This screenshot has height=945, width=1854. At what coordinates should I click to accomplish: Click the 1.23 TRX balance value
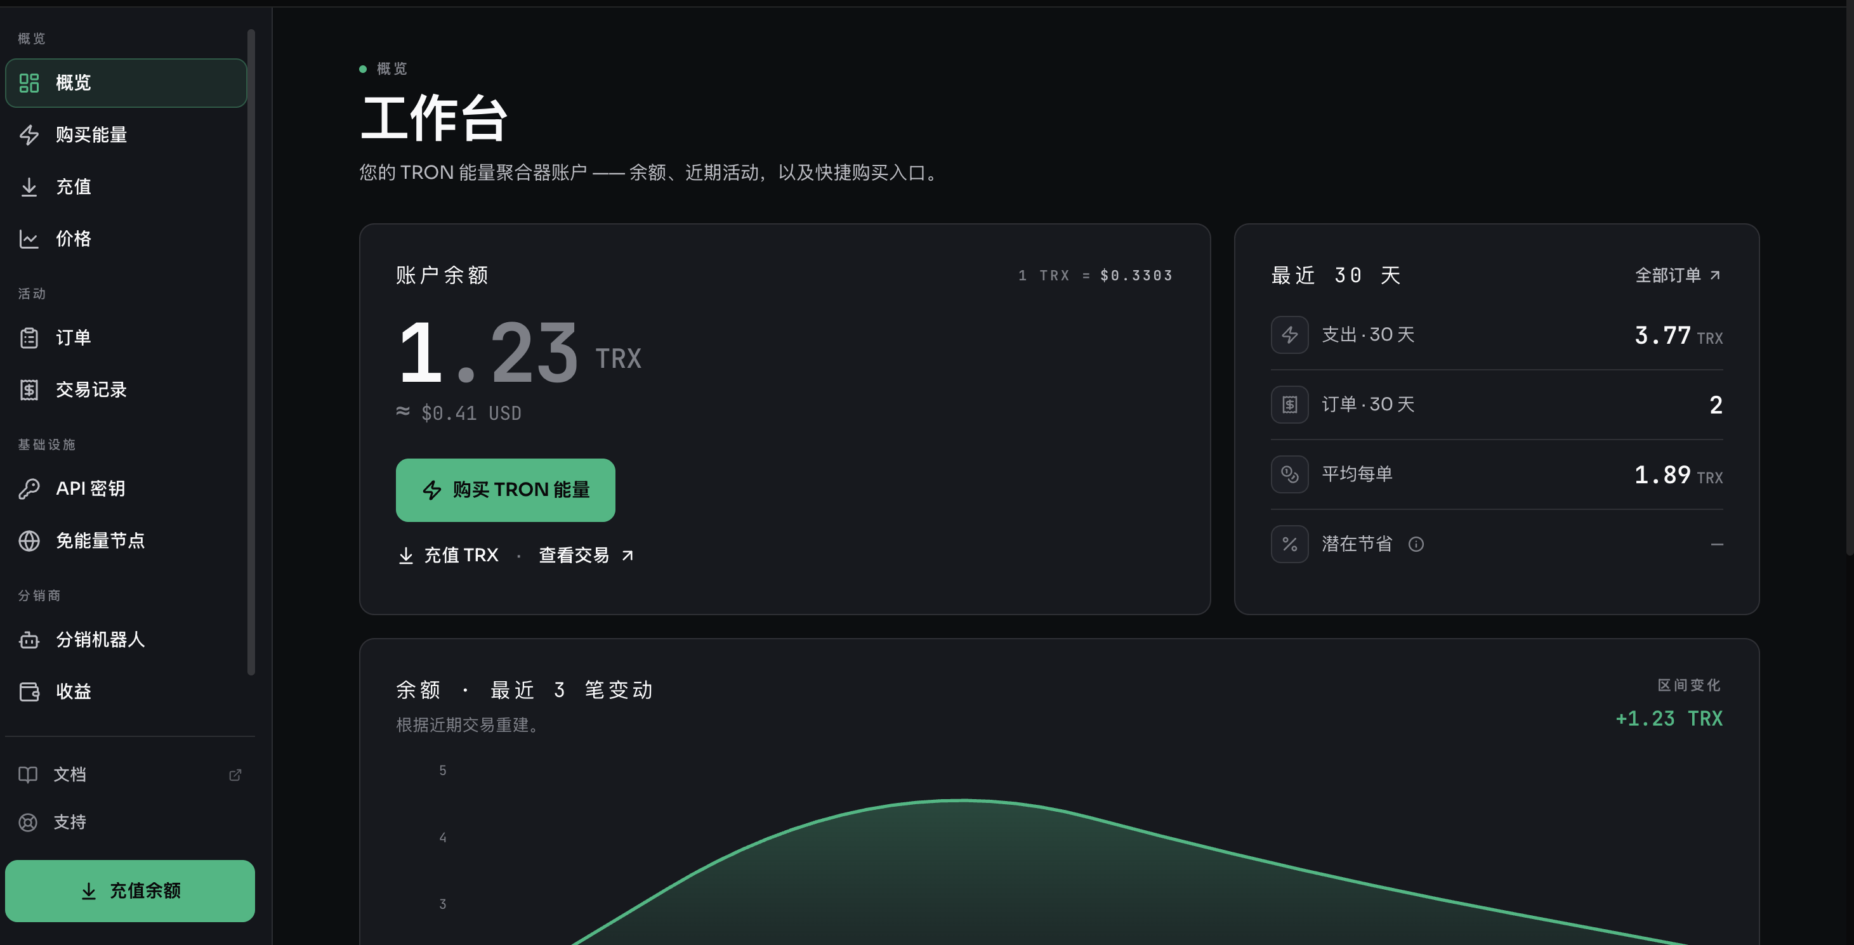tap(519, 353)
